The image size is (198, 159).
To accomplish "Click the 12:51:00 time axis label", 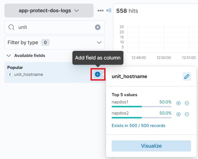I will [189, 58].
